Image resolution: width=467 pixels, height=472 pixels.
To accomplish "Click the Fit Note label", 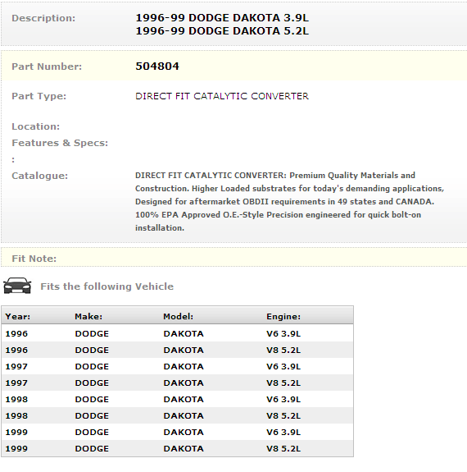I will (x=34, y=259).
